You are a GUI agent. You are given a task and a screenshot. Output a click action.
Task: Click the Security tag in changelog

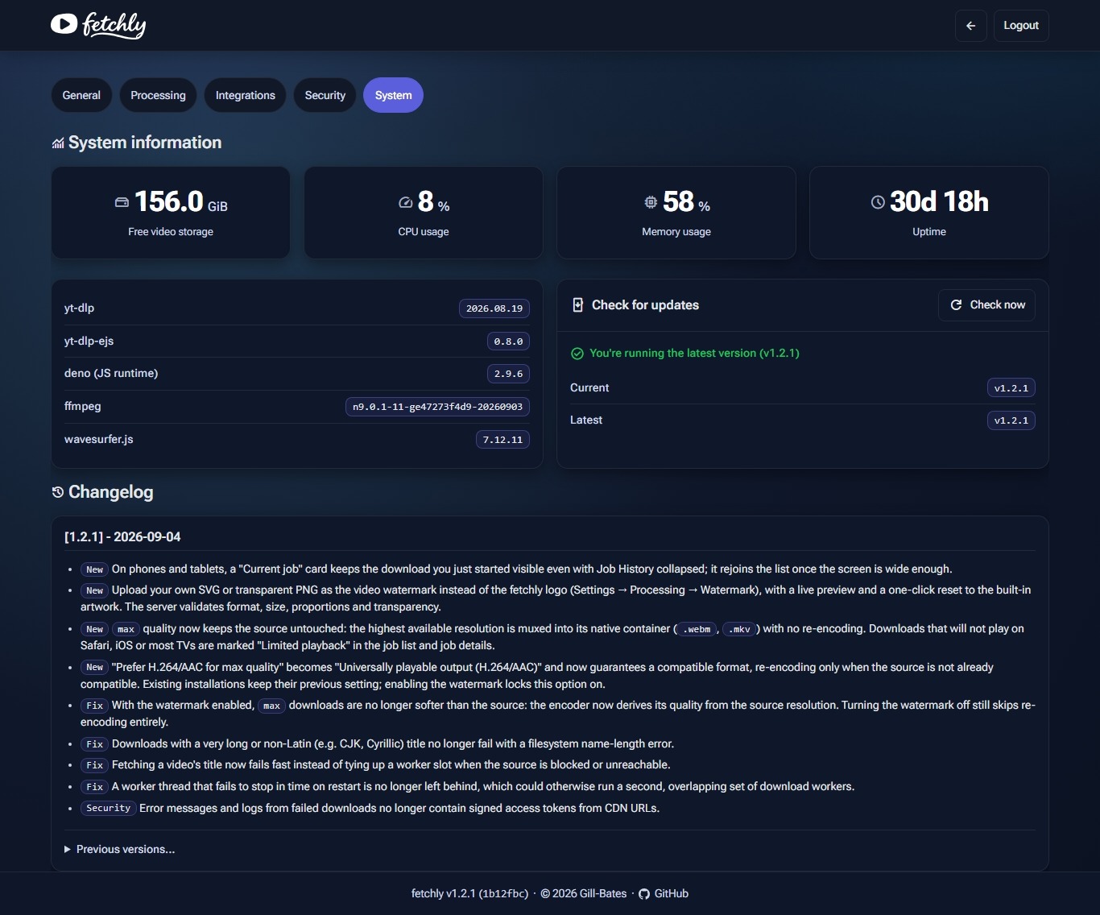point(108,808)
